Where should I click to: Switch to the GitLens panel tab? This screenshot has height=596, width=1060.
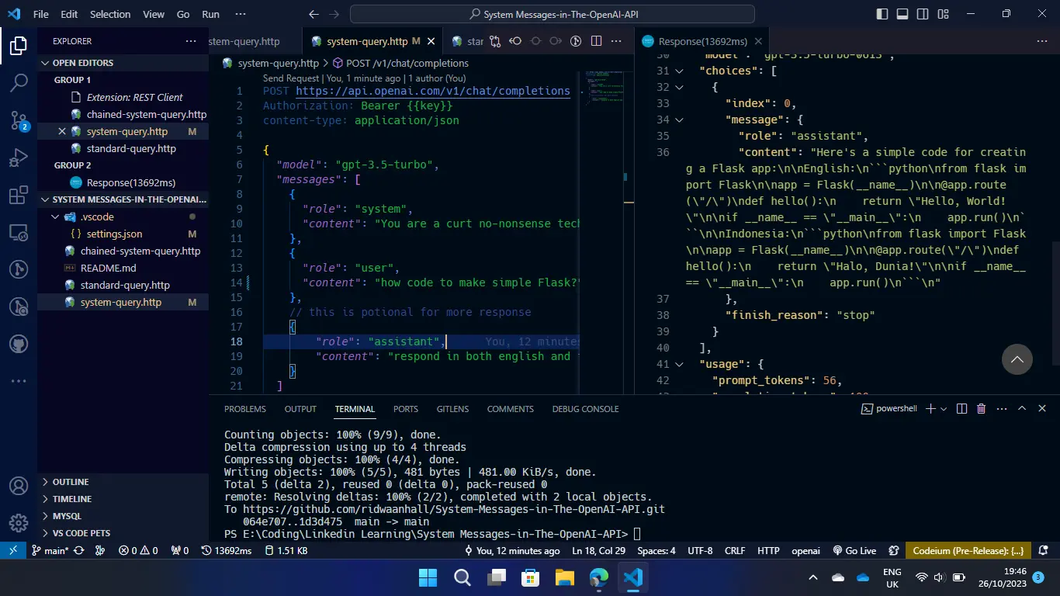pos(452,409)
